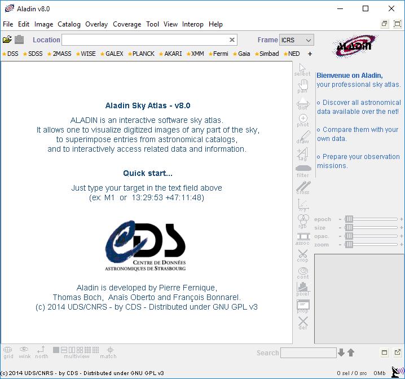Choose the dist measuring tool
Screen dimensions: 405x379
[303, 104]
